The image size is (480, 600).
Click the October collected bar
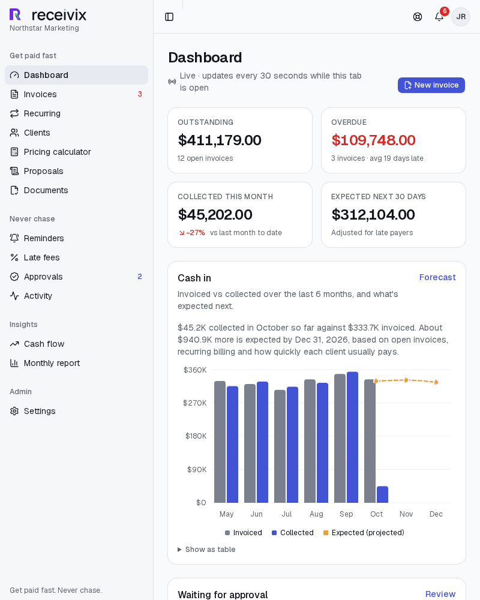click(x=382, y=494)
